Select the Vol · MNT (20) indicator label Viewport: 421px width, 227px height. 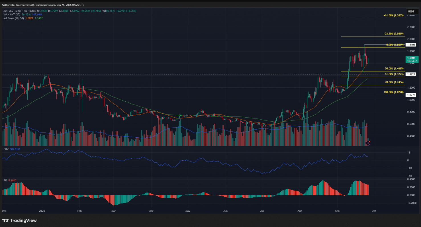tap(11, 15)
